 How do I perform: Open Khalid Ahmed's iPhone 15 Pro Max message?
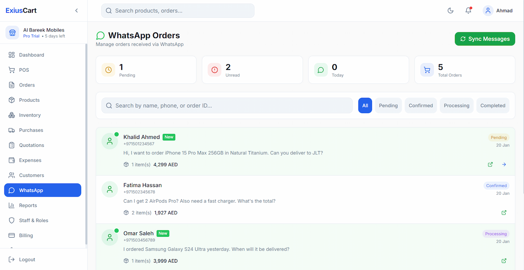(x=223, y=153)
